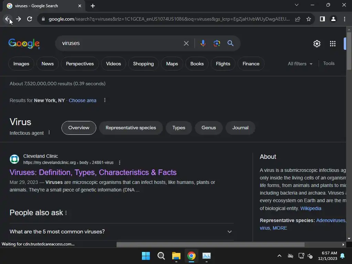352x264 pixels.
Task: Select the Genus chip
Action: pyautogui.click(x=209, y=128)
